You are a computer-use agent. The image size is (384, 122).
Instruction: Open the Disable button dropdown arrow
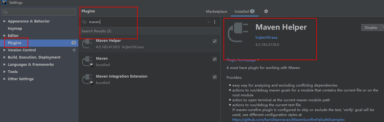[x=383, y=28]
